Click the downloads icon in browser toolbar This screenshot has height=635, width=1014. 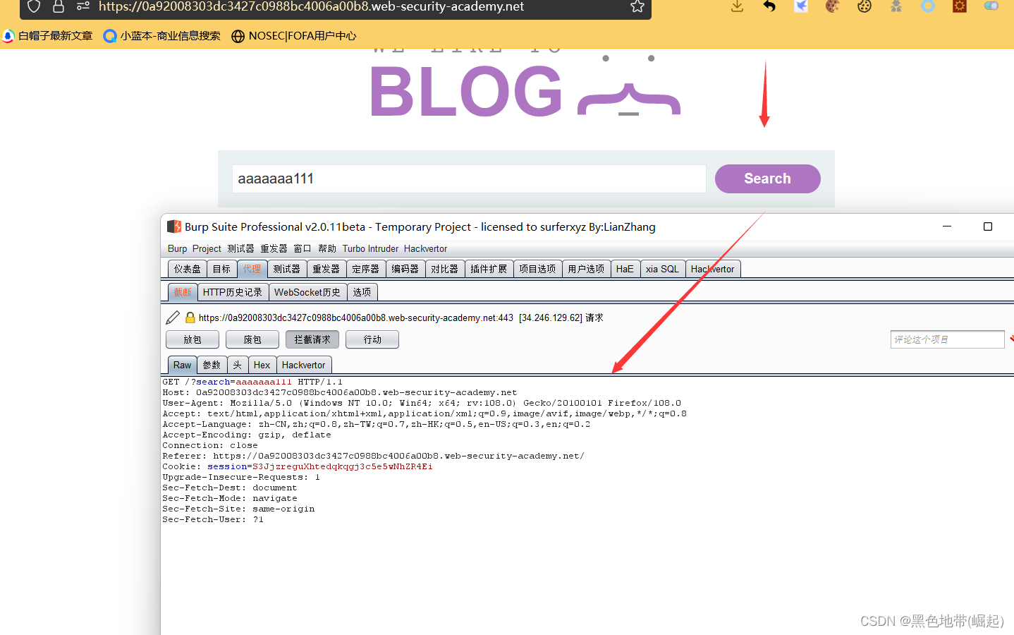point(736,6)
